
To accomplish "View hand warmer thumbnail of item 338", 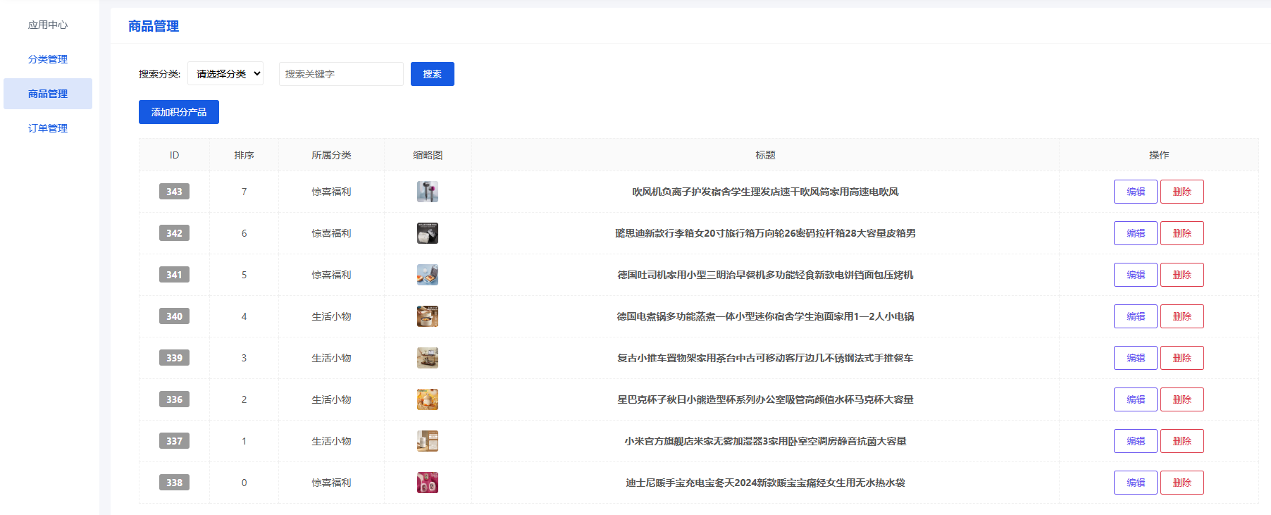I will pyautogui.click(x=428, y=483).
